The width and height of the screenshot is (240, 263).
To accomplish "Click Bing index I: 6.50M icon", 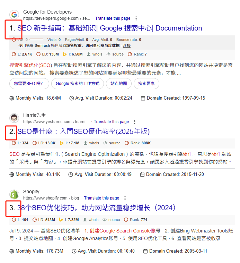I will click(x=65, y=54).
